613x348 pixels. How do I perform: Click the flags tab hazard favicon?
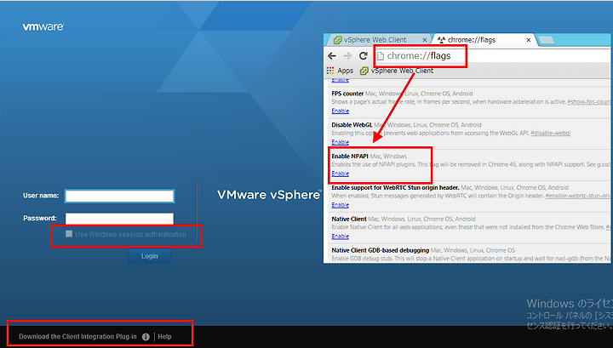[441, 40]
